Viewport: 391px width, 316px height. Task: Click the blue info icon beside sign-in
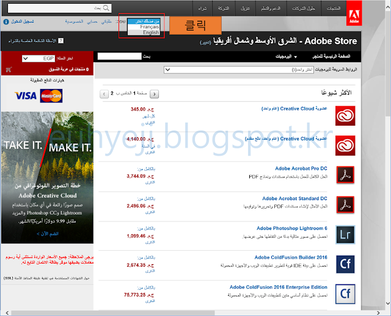click(x=6, y=22)
